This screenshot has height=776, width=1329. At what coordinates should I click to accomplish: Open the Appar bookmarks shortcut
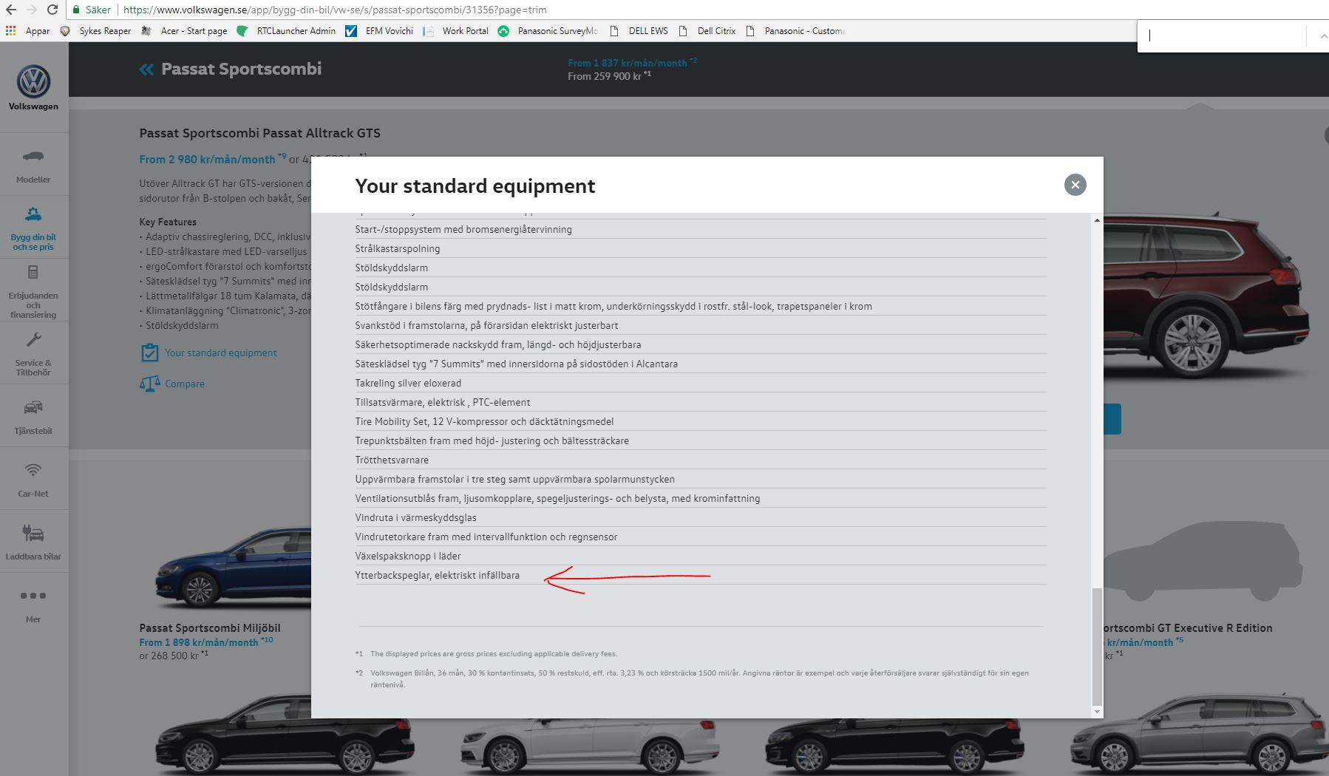pyautogui.click(x=27, y=31)
